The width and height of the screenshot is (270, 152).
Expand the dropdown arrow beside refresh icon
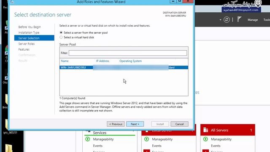click(x=220, y=20)
